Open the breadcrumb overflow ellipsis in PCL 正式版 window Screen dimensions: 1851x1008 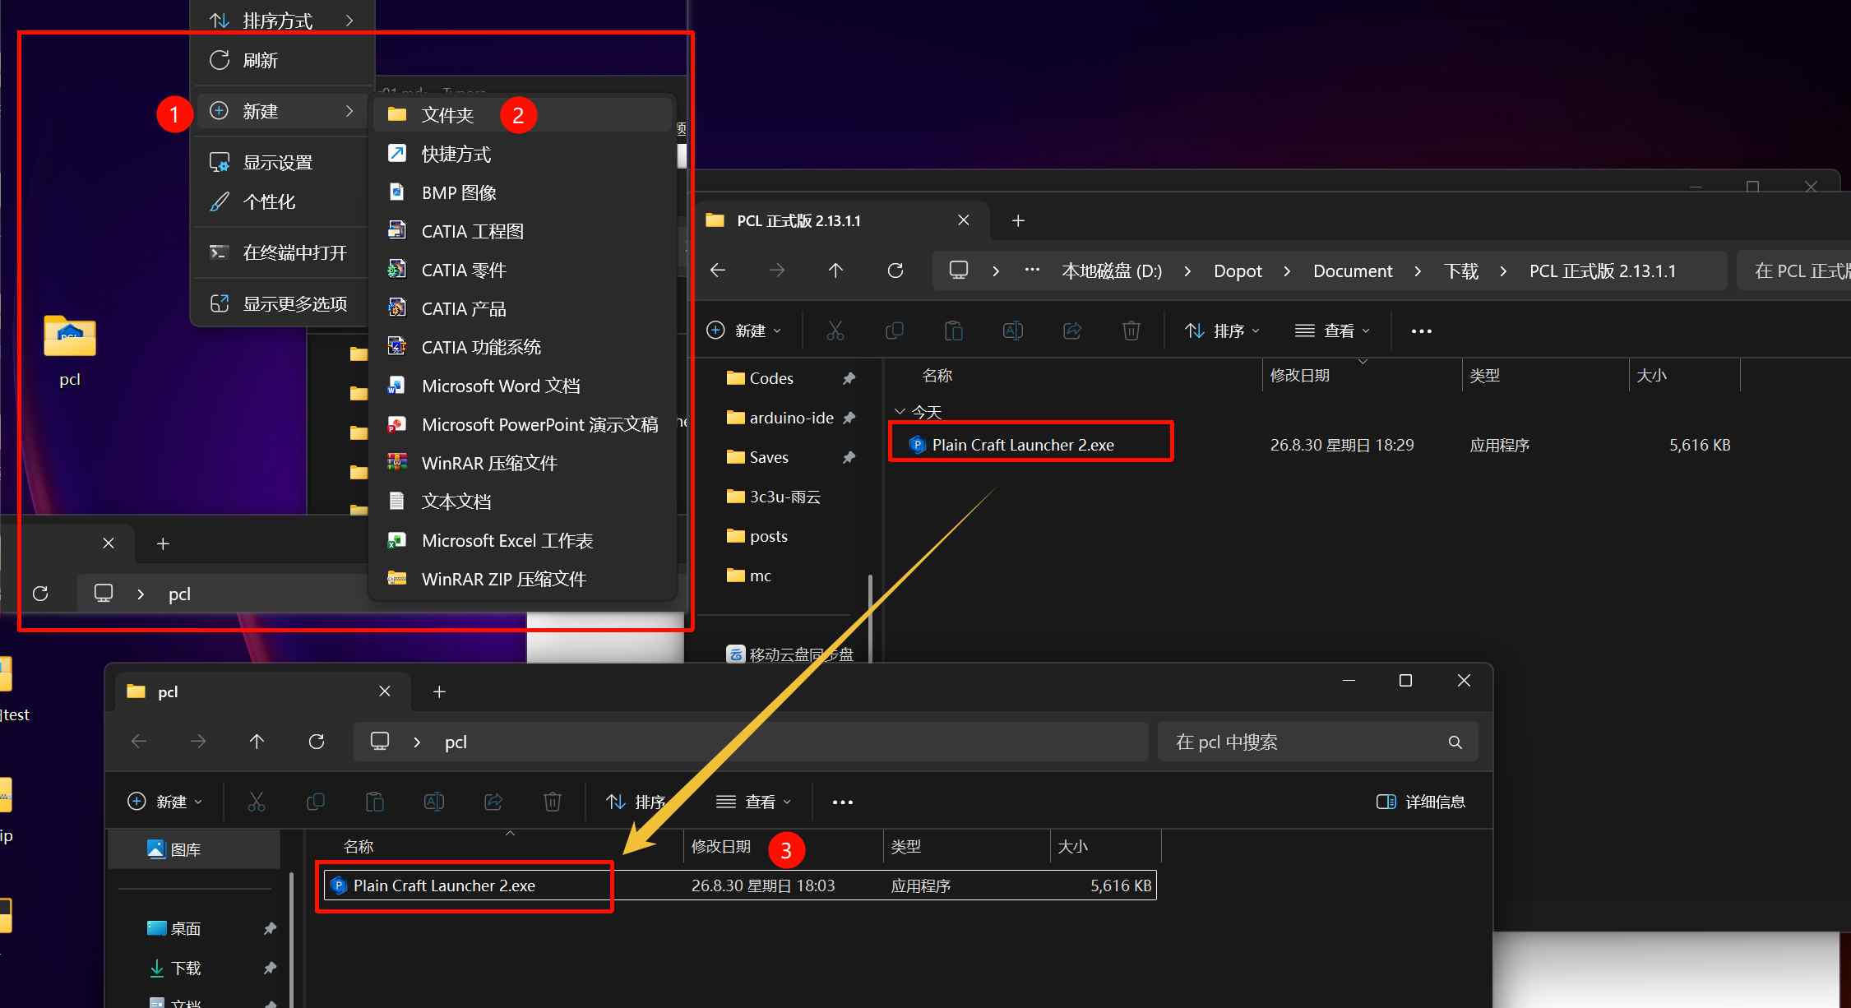(1032, 270)
